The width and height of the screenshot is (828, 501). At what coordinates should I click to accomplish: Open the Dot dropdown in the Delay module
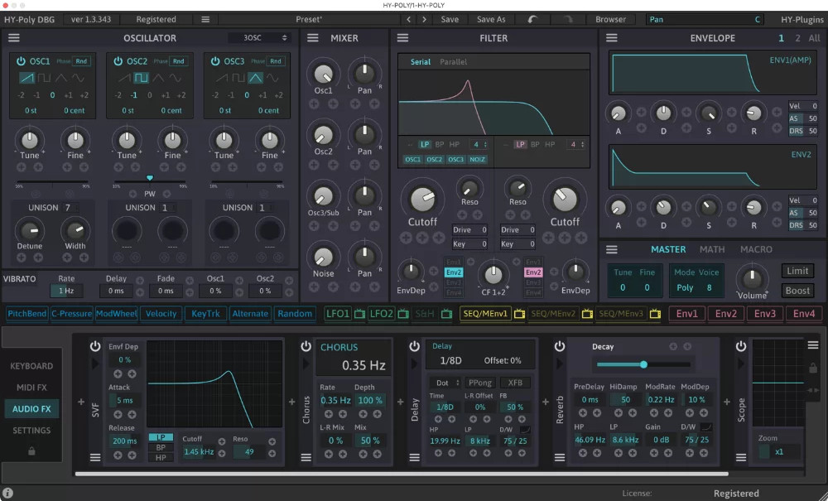445,383
